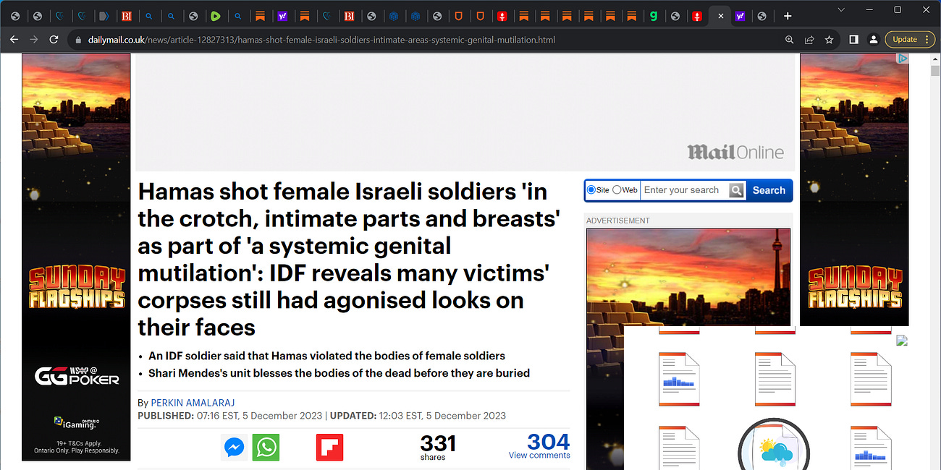Open author PERKIN AMALARAJ's profile link
Image resolution: width=941 pixels, height=470 pixels.
193,403
